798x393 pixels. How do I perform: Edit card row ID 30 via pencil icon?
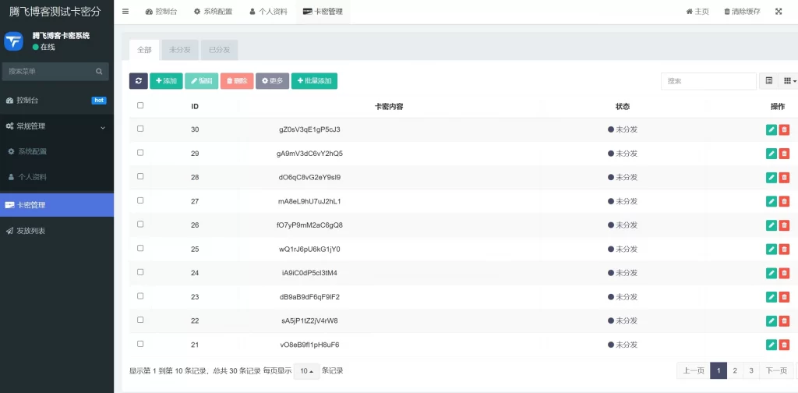[x=772, y=129]
